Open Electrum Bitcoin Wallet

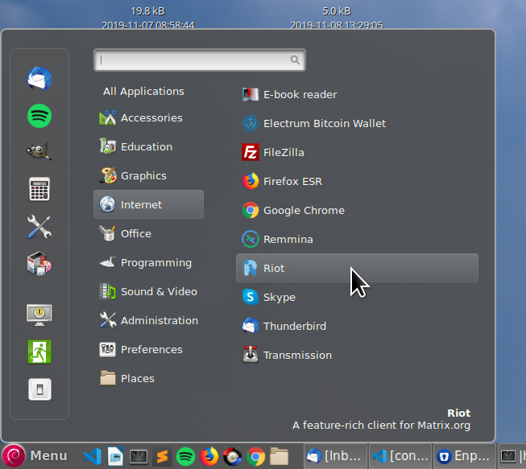[x=324, y=124]
